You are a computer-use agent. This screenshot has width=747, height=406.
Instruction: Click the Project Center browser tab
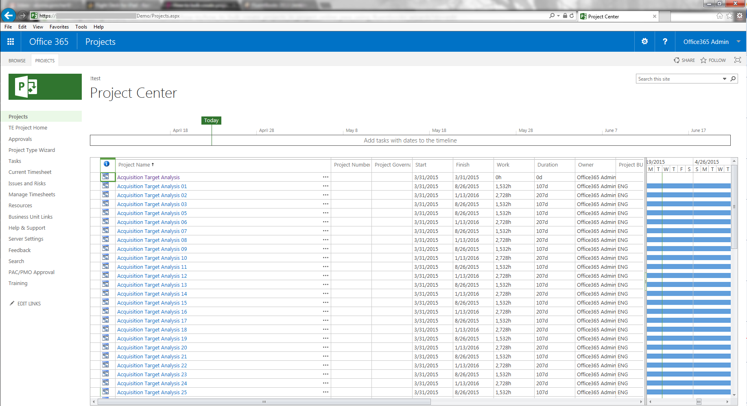[618, 16]
